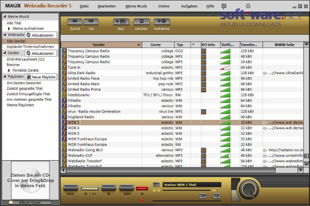Click the note icon of Veedelsradio row
This screenshot has height=206, width=310.
64,95
